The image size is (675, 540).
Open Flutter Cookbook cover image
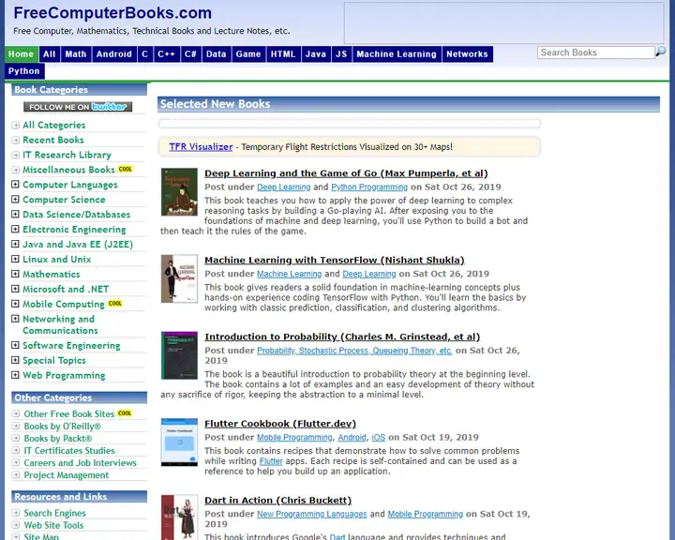(x=179, y=442)
